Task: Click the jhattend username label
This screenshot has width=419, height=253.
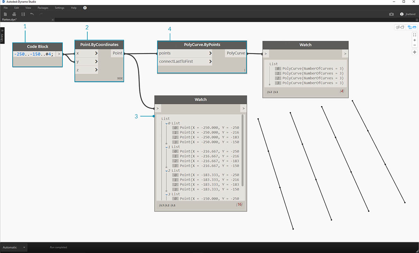Action: point(410,14)
